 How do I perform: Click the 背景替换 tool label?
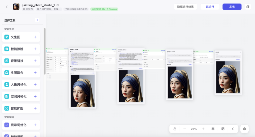click(17, 61)
